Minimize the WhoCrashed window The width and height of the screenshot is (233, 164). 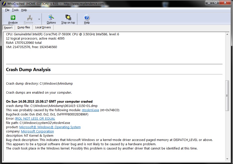(209, 3)
